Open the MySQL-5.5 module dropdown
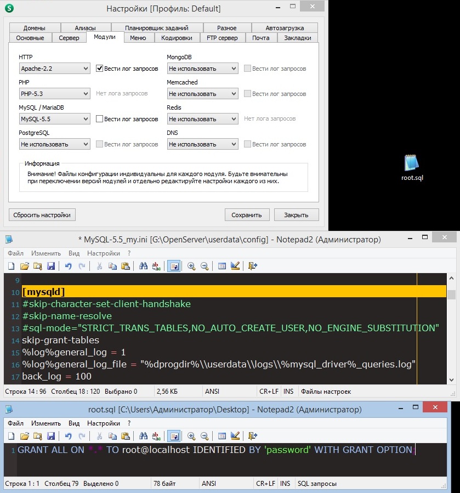The image size is (460, 493). (x=54, y=119)
